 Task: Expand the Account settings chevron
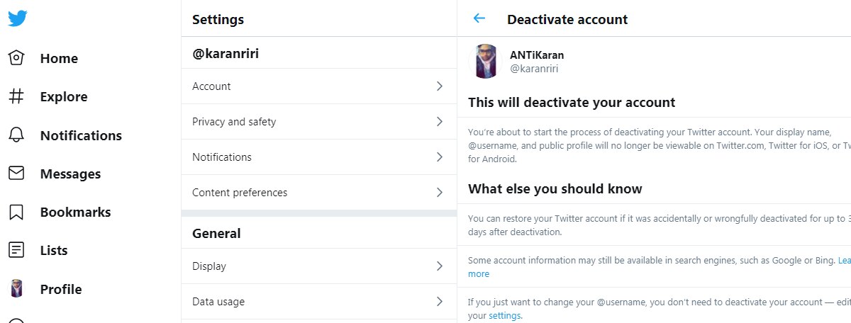pos(440,86)
